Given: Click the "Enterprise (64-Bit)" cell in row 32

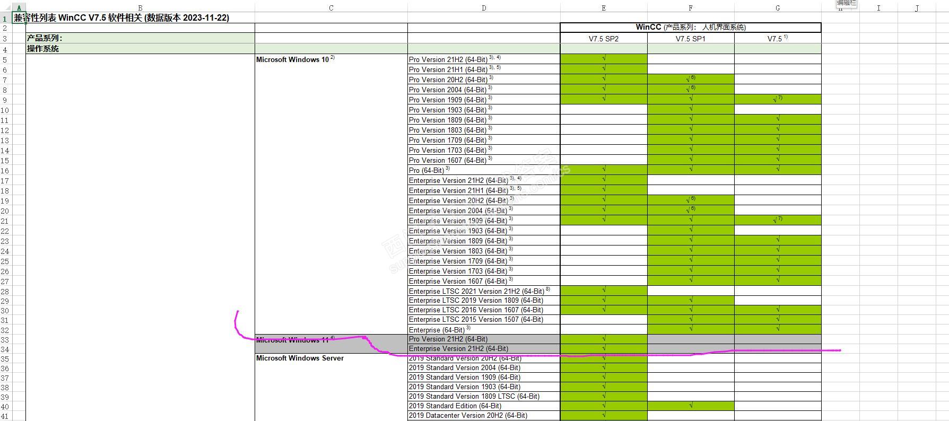Looking at the screenshot, I should pos(484,330).
